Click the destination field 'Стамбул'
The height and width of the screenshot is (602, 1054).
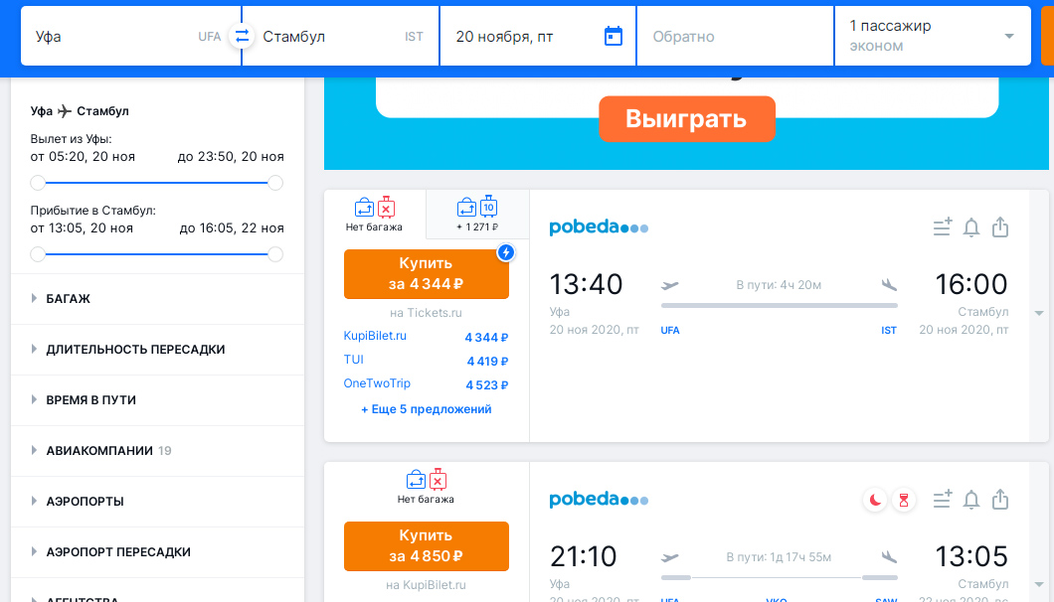(x=340, y=37)
